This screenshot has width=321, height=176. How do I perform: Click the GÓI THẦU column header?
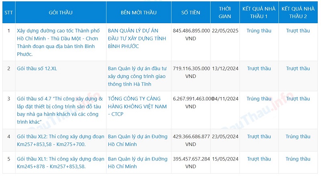[61, 12]
